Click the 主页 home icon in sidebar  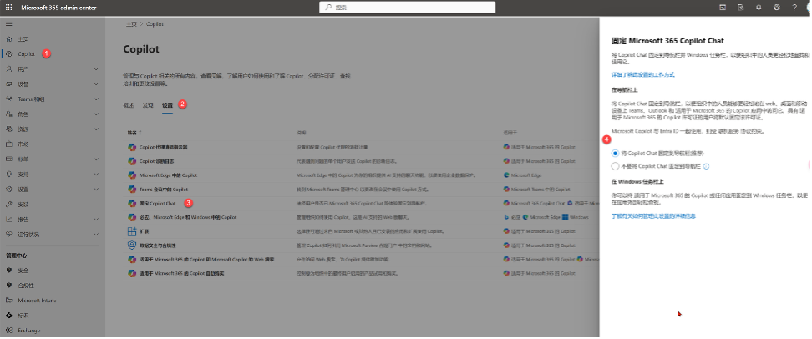(9, 39)
